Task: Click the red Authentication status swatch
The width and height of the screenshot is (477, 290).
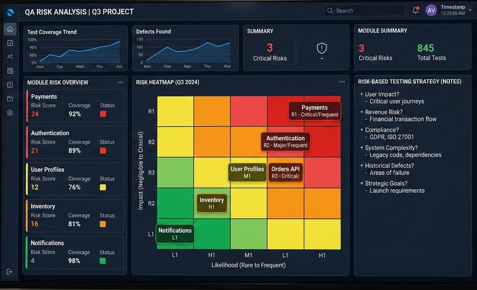Action: pos(103,151)
